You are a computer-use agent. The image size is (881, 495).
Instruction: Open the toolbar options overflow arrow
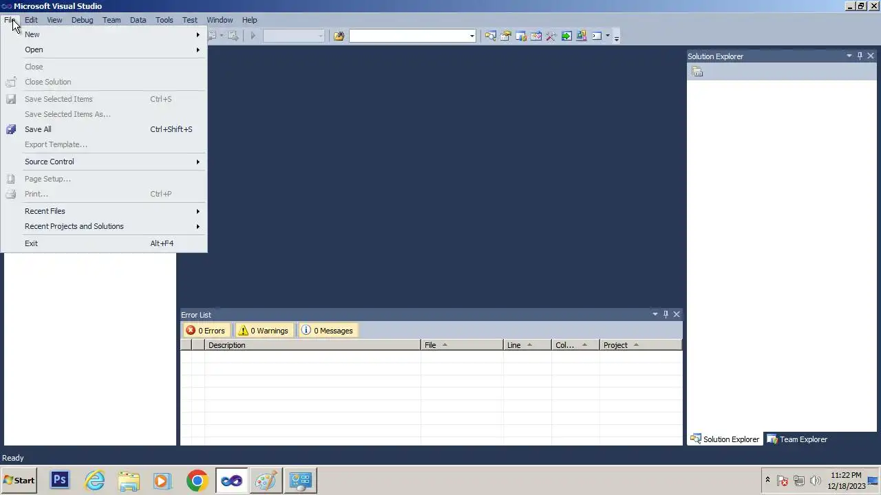tap(616, 36)
